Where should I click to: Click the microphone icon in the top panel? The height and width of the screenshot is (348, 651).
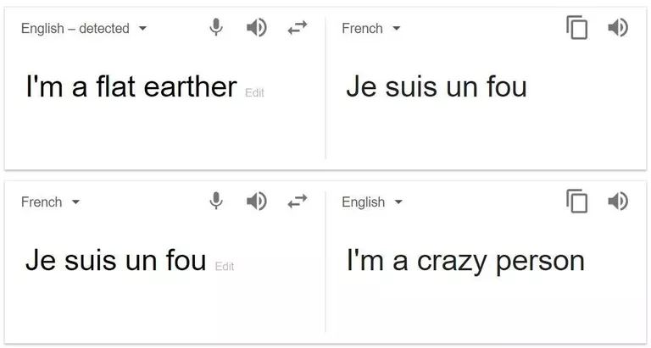216,28
